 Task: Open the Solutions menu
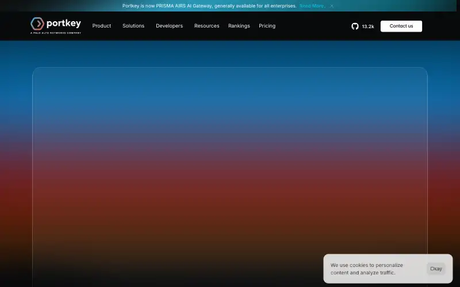click(133, 26)
